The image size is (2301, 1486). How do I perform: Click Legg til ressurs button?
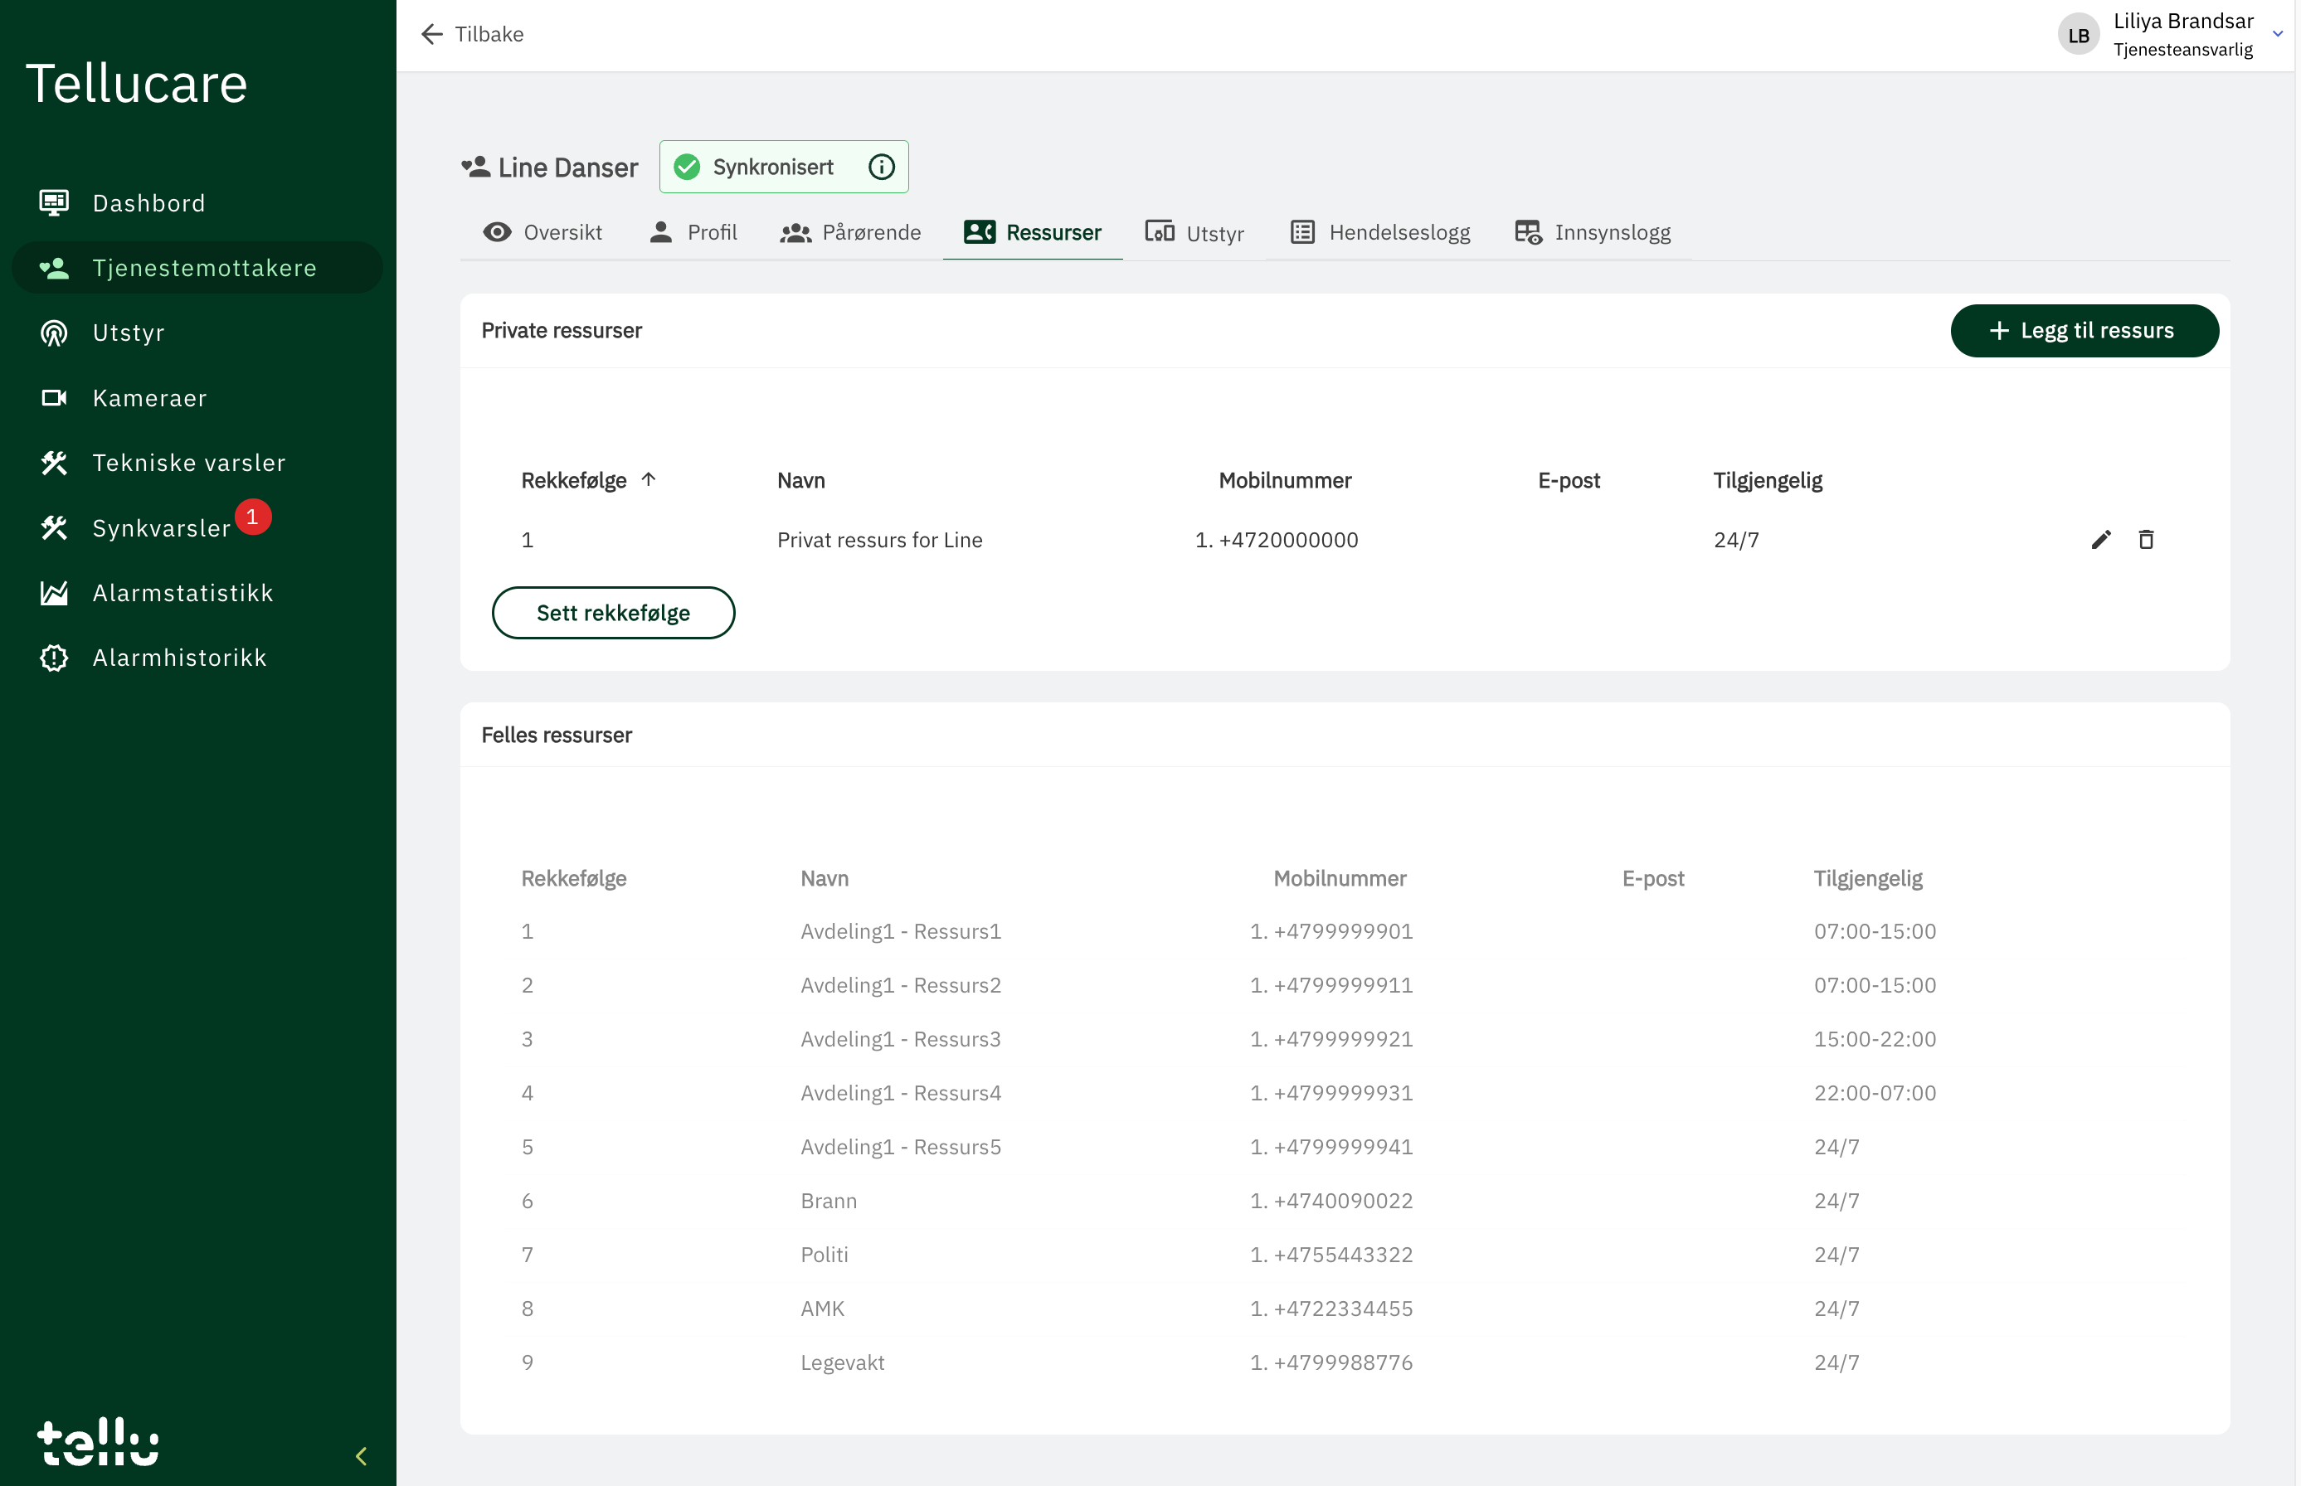pyautogui.click(x=2084, y=331)
